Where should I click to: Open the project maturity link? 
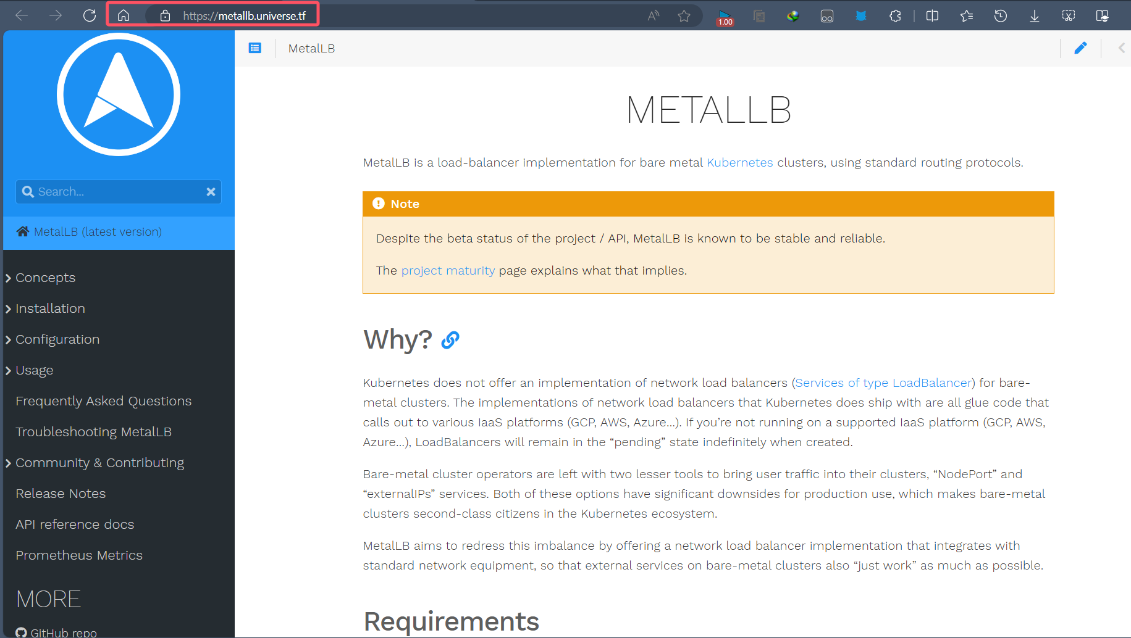click(448, 270)
